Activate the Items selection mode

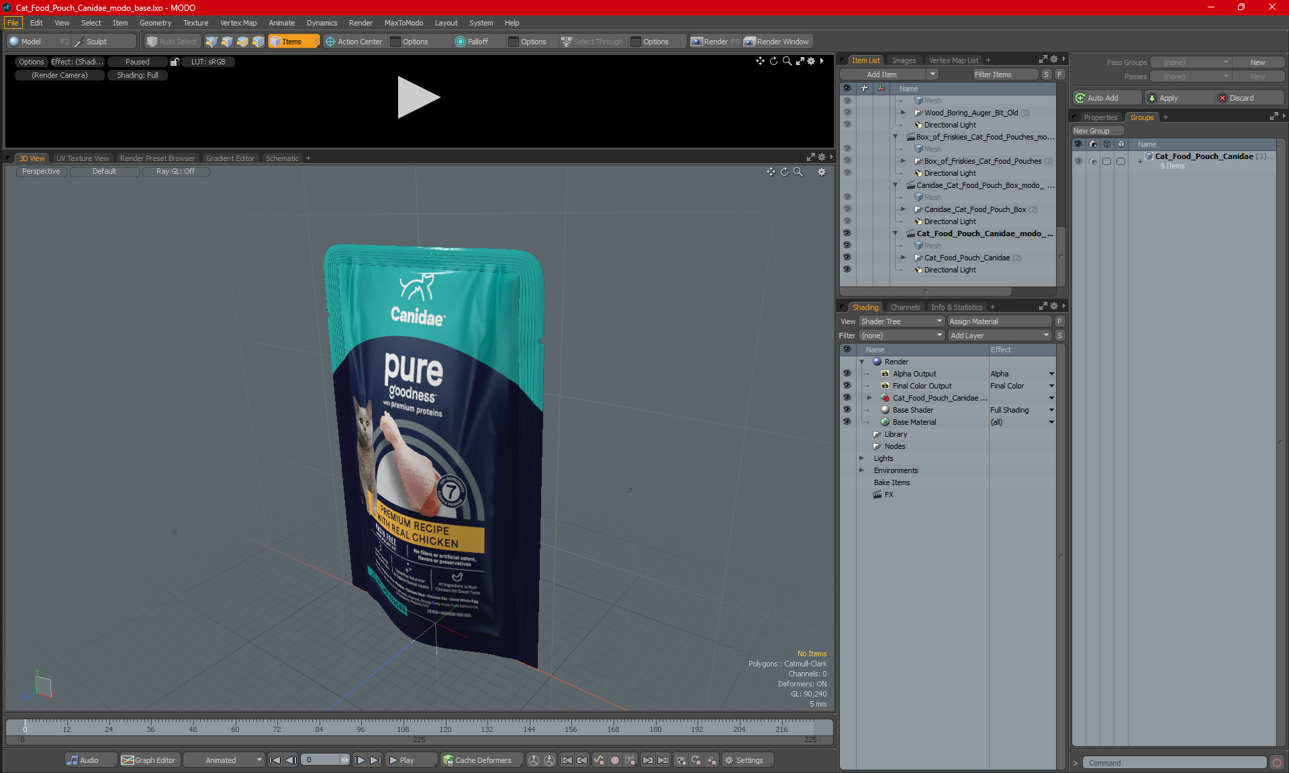[293, 42]
